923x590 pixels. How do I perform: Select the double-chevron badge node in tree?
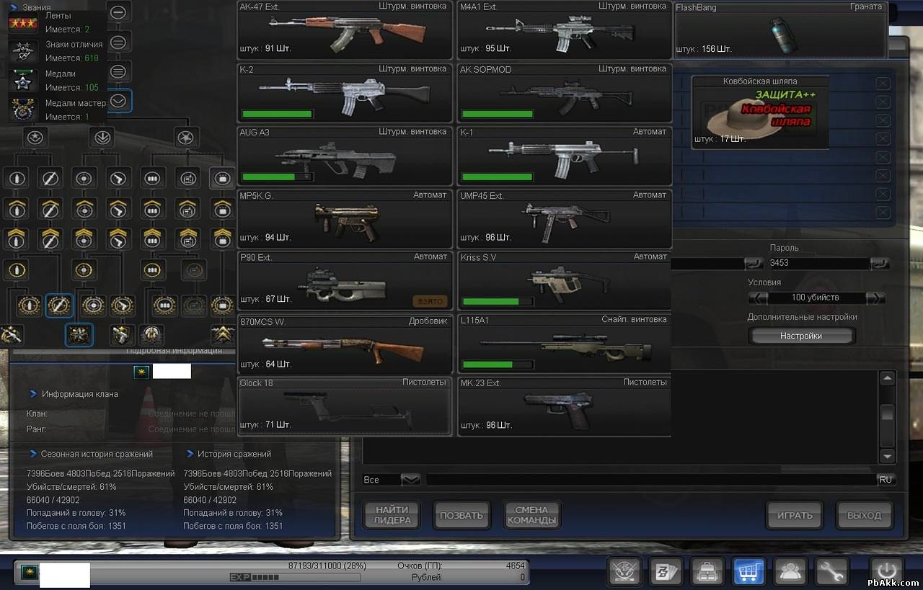(x=102, y=137)
